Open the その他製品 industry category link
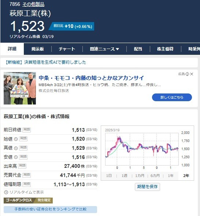Viewport: 200px width, 216px height. click(33, 4)
